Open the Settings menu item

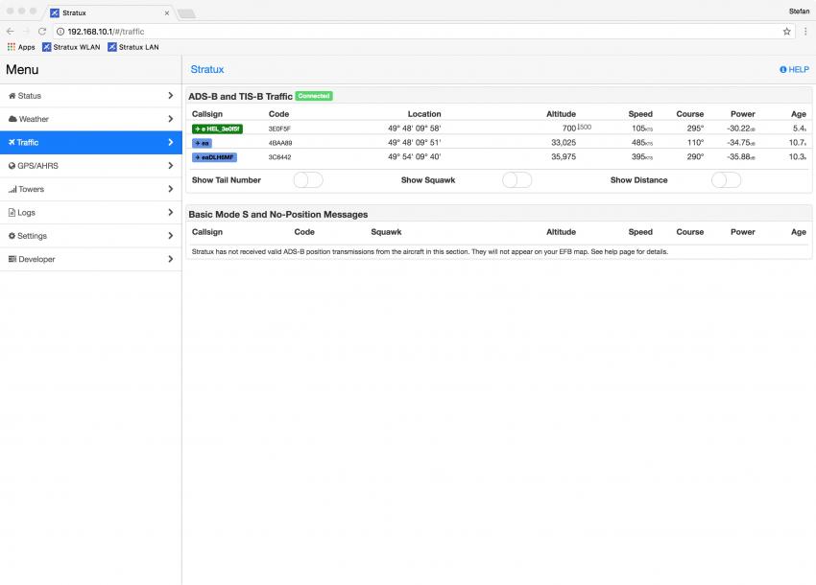[x=90, y=236]
